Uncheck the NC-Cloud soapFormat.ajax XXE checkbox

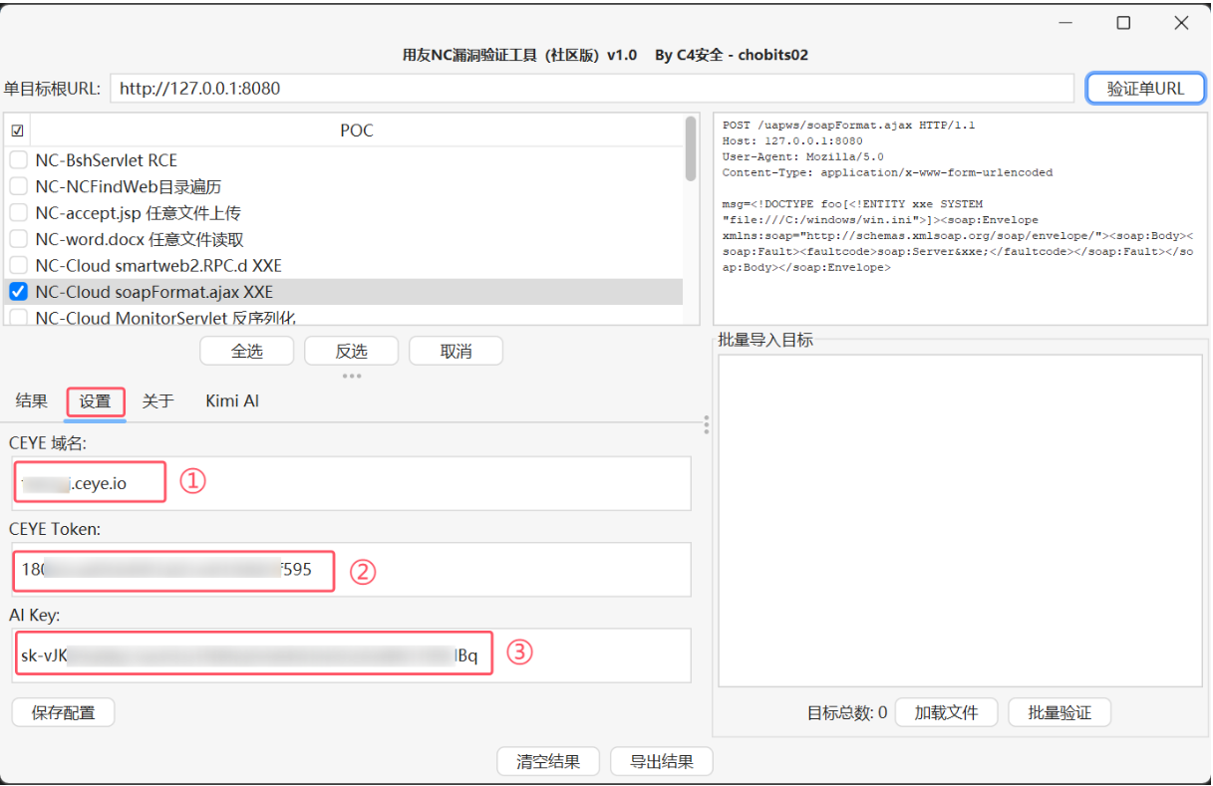pos(18,292)
